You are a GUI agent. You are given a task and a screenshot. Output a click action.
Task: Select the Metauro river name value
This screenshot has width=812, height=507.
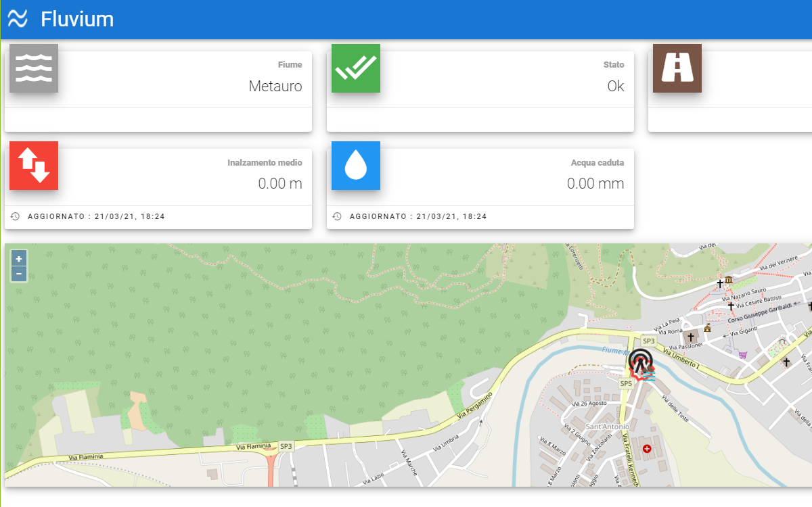click(x=275, y=87)
